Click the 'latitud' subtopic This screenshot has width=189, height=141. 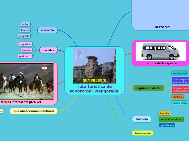[25, 24]
